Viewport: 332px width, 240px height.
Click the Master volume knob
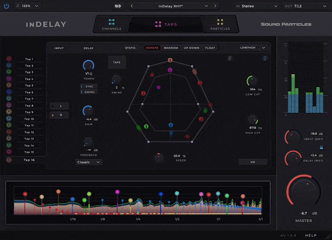coord(304,191)
